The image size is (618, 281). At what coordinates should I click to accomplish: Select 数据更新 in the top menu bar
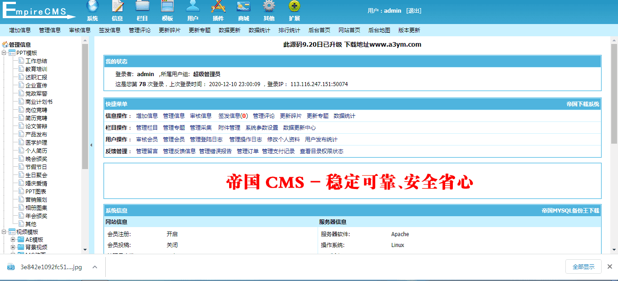(230, 30)
